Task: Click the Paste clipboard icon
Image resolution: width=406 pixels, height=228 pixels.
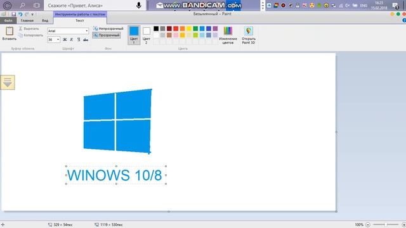Action: (x=10, y=31)
